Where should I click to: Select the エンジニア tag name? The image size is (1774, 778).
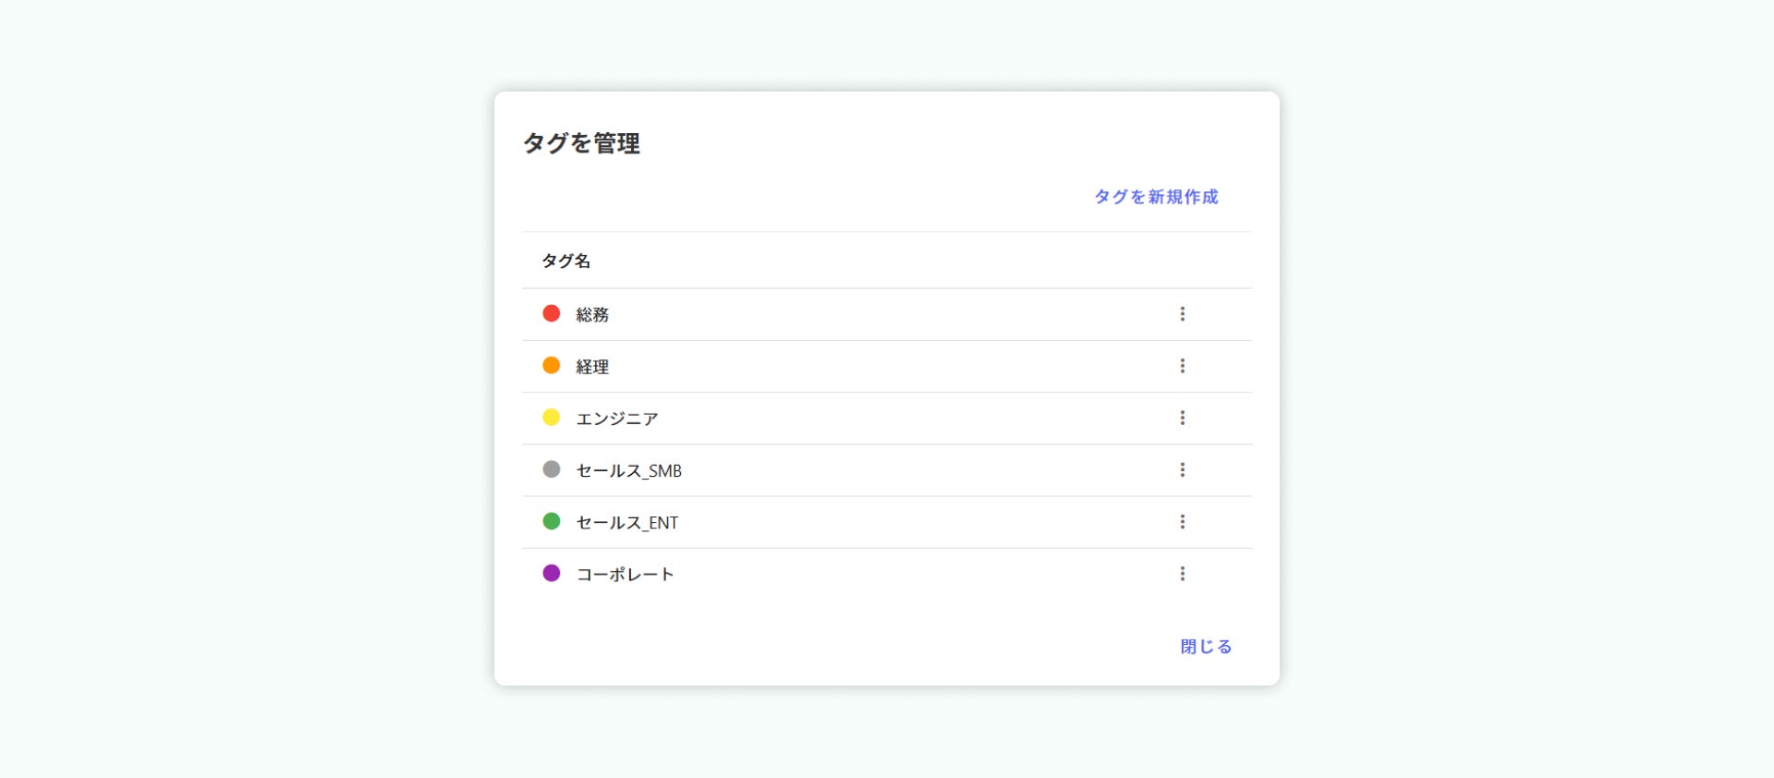(617, 419)
